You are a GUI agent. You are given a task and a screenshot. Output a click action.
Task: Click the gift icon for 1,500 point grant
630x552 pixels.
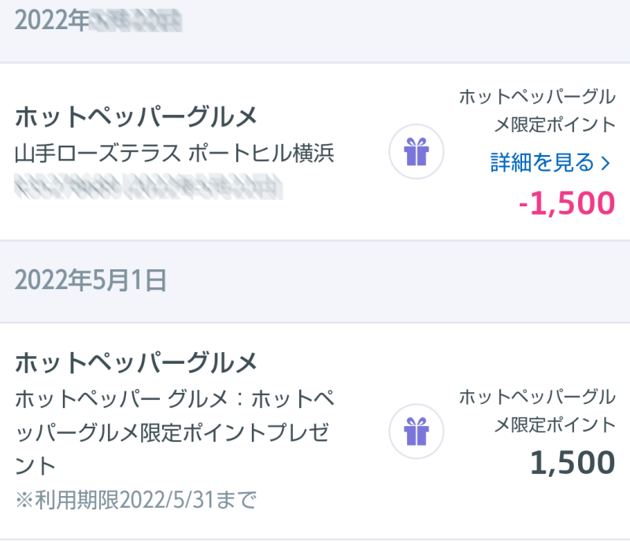[417, 432]
